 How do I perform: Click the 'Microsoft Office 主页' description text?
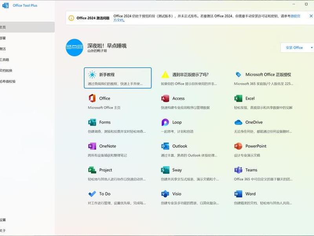pyautogui.click(x=104, y=107)
